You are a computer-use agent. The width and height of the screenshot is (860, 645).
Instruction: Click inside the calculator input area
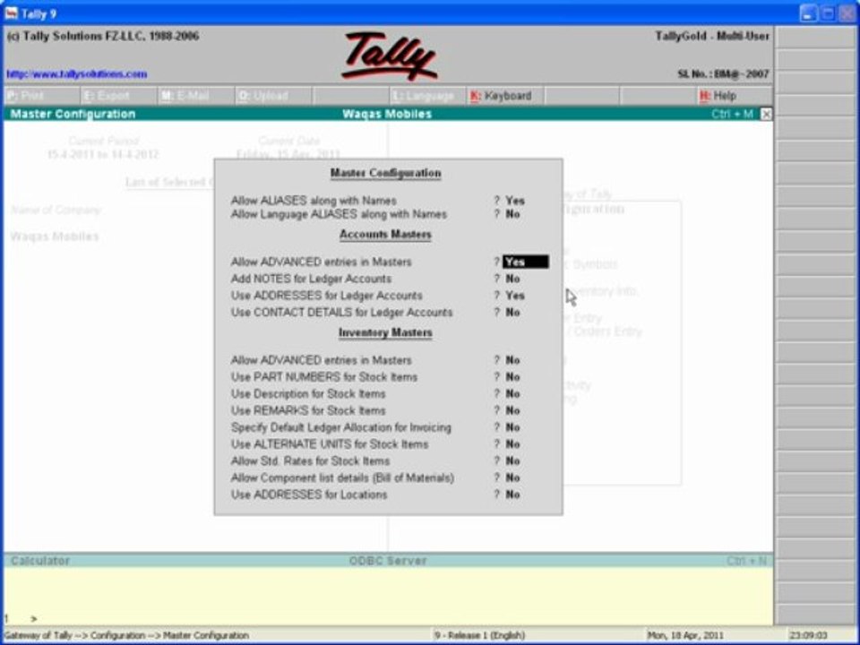point(388,595)
